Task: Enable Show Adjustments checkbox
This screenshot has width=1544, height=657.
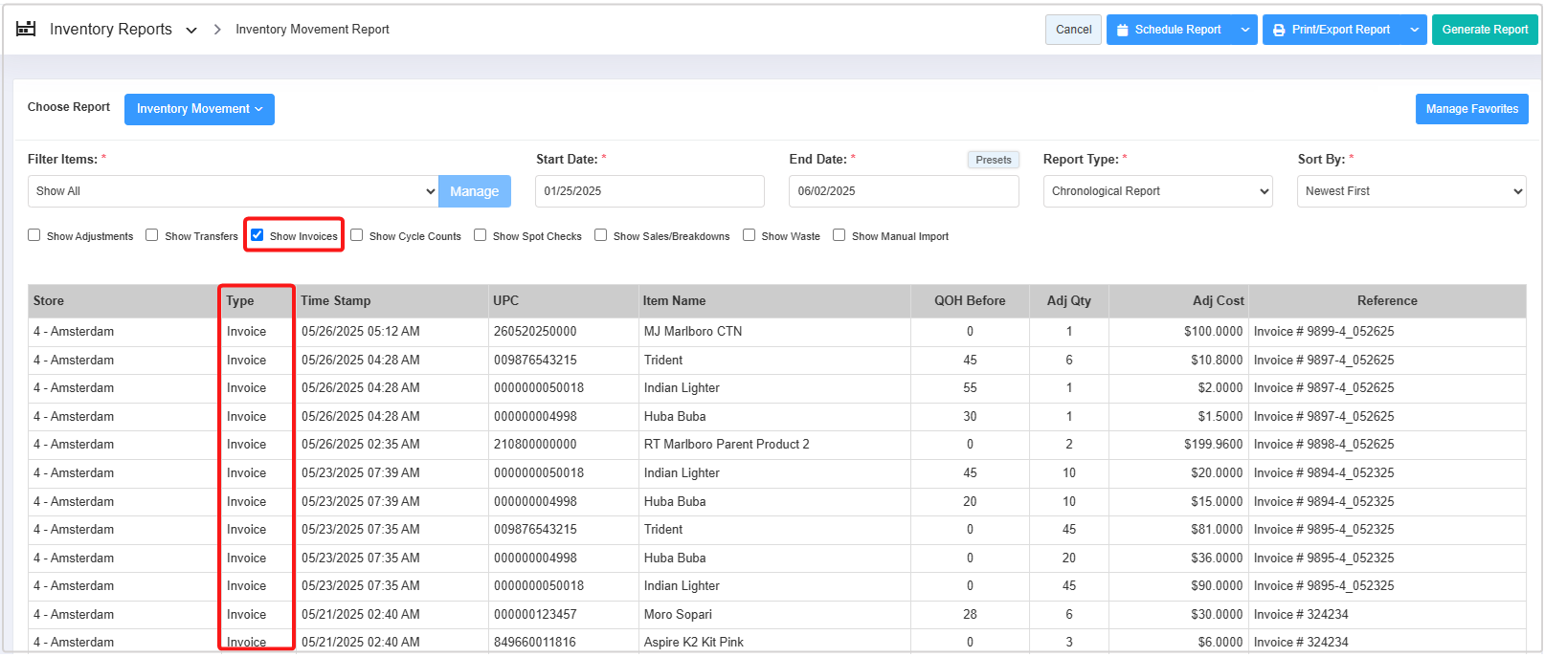Action: click(34, 235)
